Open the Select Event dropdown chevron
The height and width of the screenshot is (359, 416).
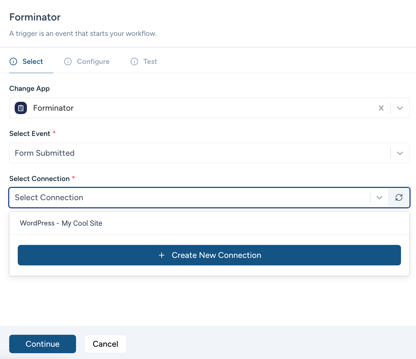[400, 153]
